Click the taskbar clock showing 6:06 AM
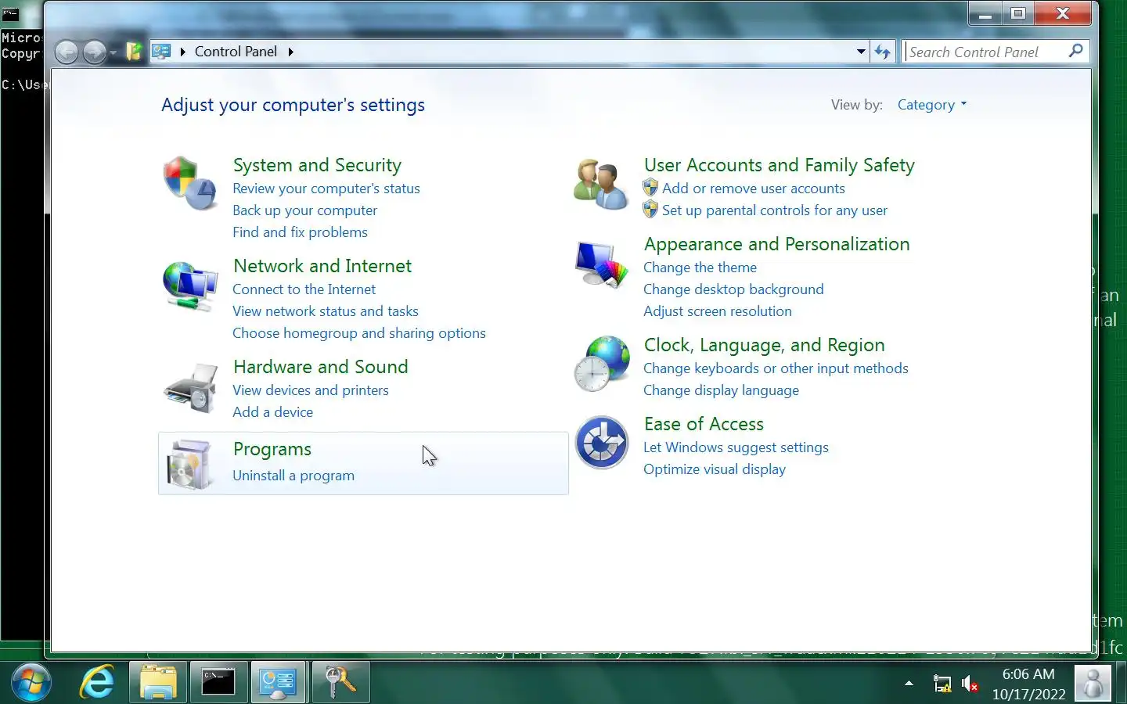 tap(1028, 684)
